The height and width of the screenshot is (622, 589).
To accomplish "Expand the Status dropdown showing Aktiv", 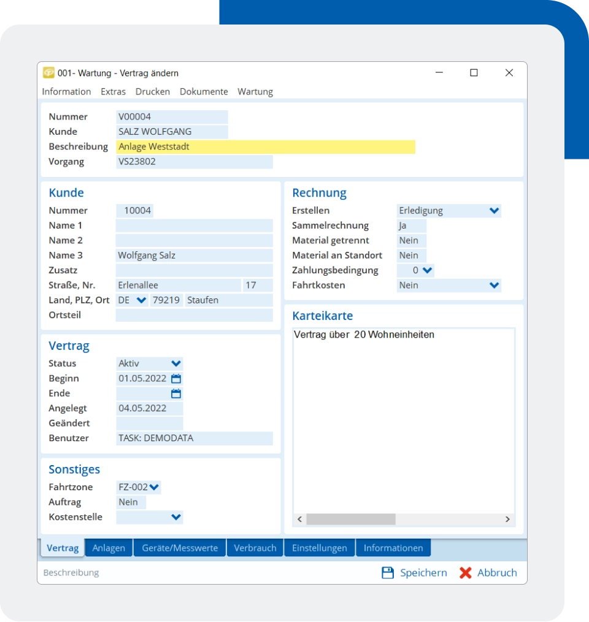I will pyautogui.click(x=175, y=363).
